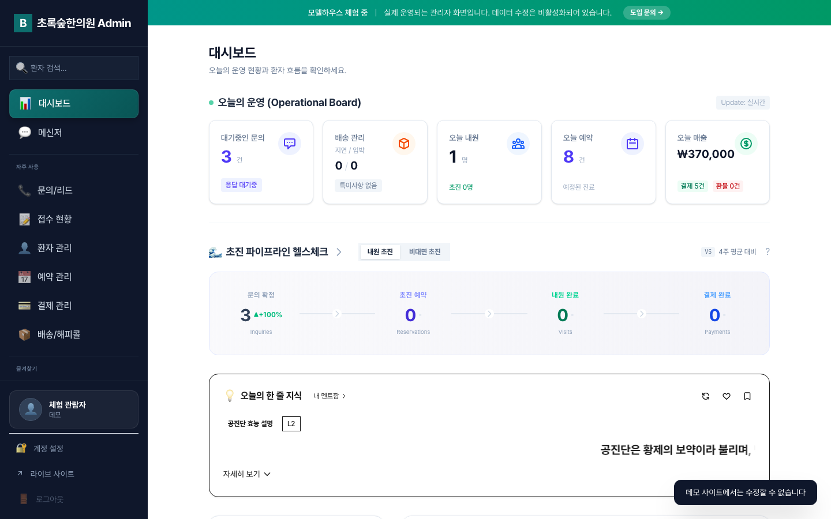Image resolution: width=831 pixels, height=519 pixels.
Task: Open 내 멘트함 link
Action: click(x=330, y=396)
